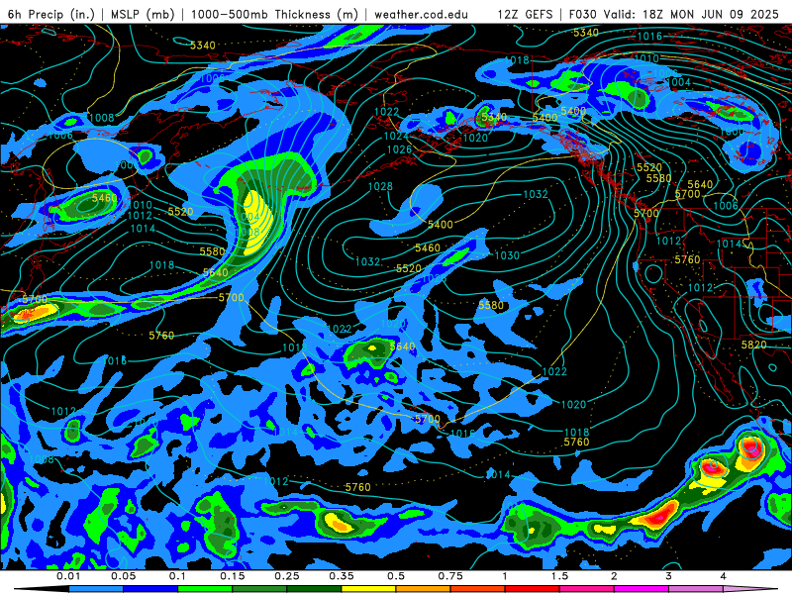Click the '12Z GEFS' model run label

tap(525, 14)
